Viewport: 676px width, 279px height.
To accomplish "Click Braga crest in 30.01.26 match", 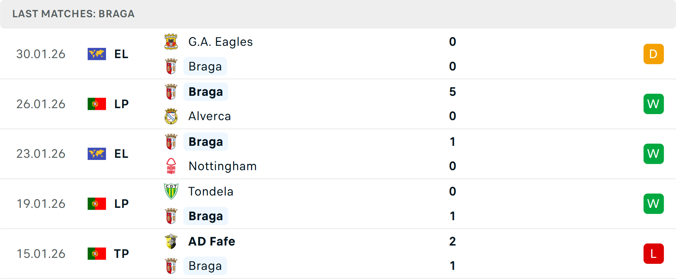I will click(171, 67).
